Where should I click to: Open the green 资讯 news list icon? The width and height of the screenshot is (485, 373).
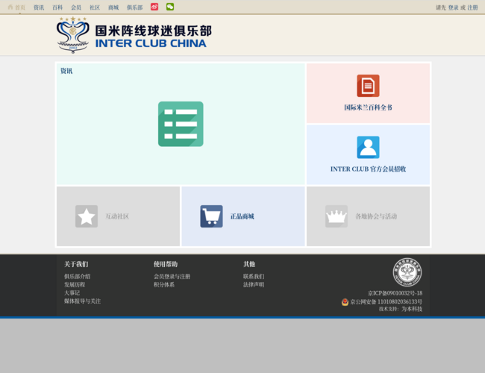click(181, 124)
